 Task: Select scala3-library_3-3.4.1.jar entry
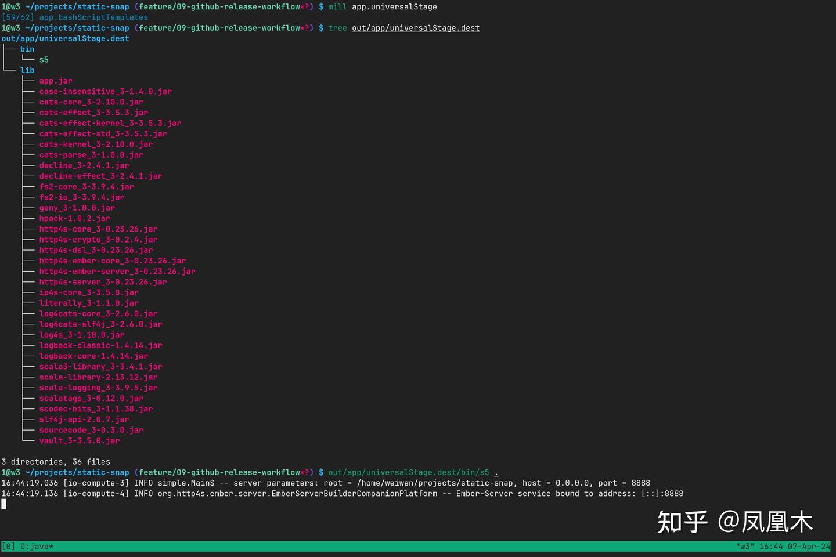coord(100,366)
